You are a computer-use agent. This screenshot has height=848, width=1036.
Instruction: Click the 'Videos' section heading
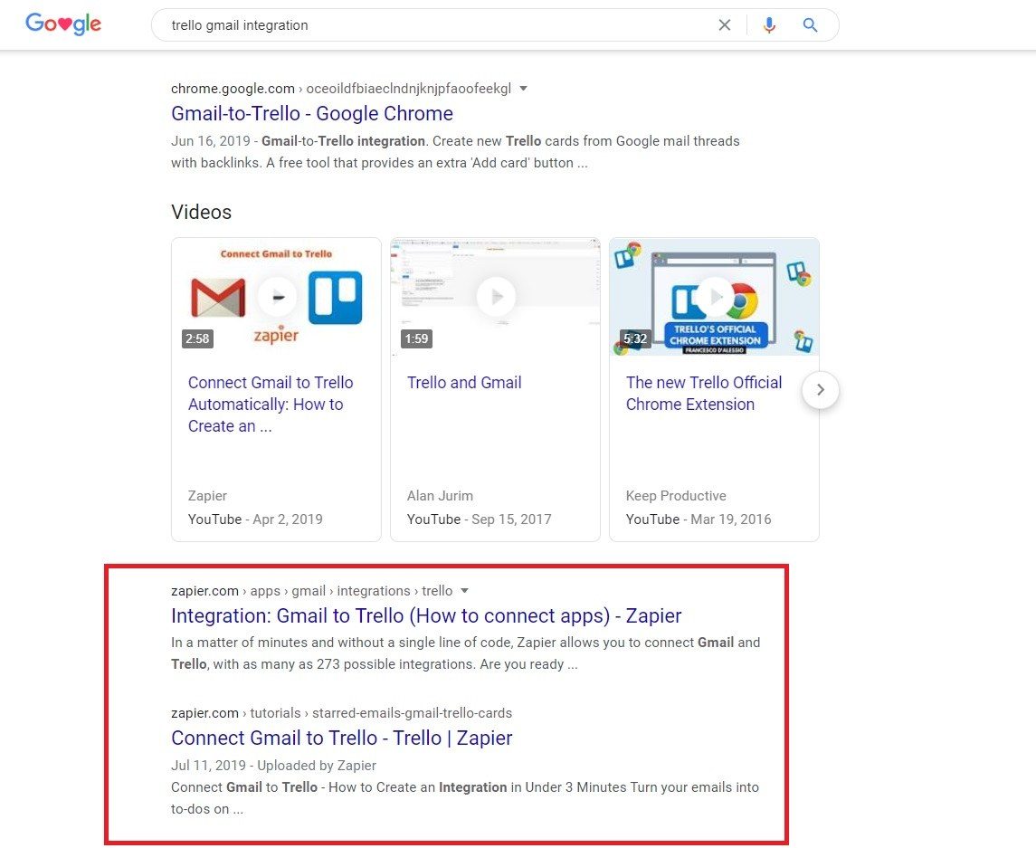pyautogui.click(x=202, y=212)
